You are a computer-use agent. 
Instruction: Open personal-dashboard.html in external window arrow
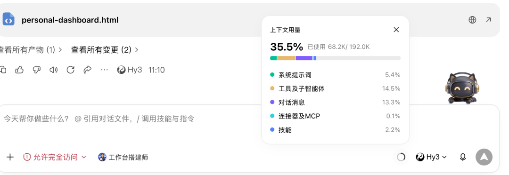point(489,20)
